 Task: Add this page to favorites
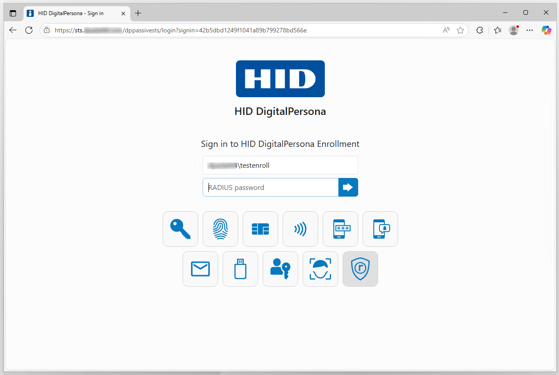pos(460,30)
